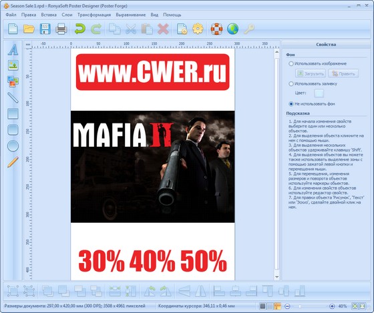This screenshot has height=313, width=374.
Task: Open the Помощь menu
Action: [x=172, y=15]
